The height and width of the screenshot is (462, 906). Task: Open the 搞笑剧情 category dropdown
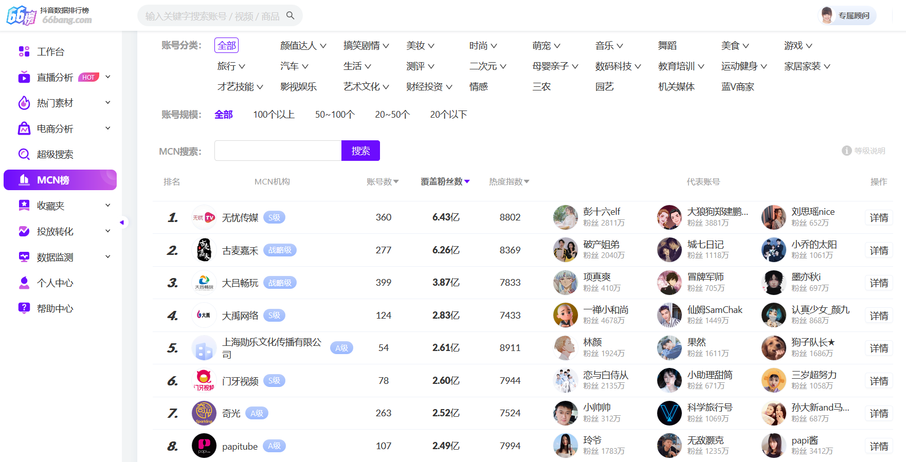click(x=366, y=46)
